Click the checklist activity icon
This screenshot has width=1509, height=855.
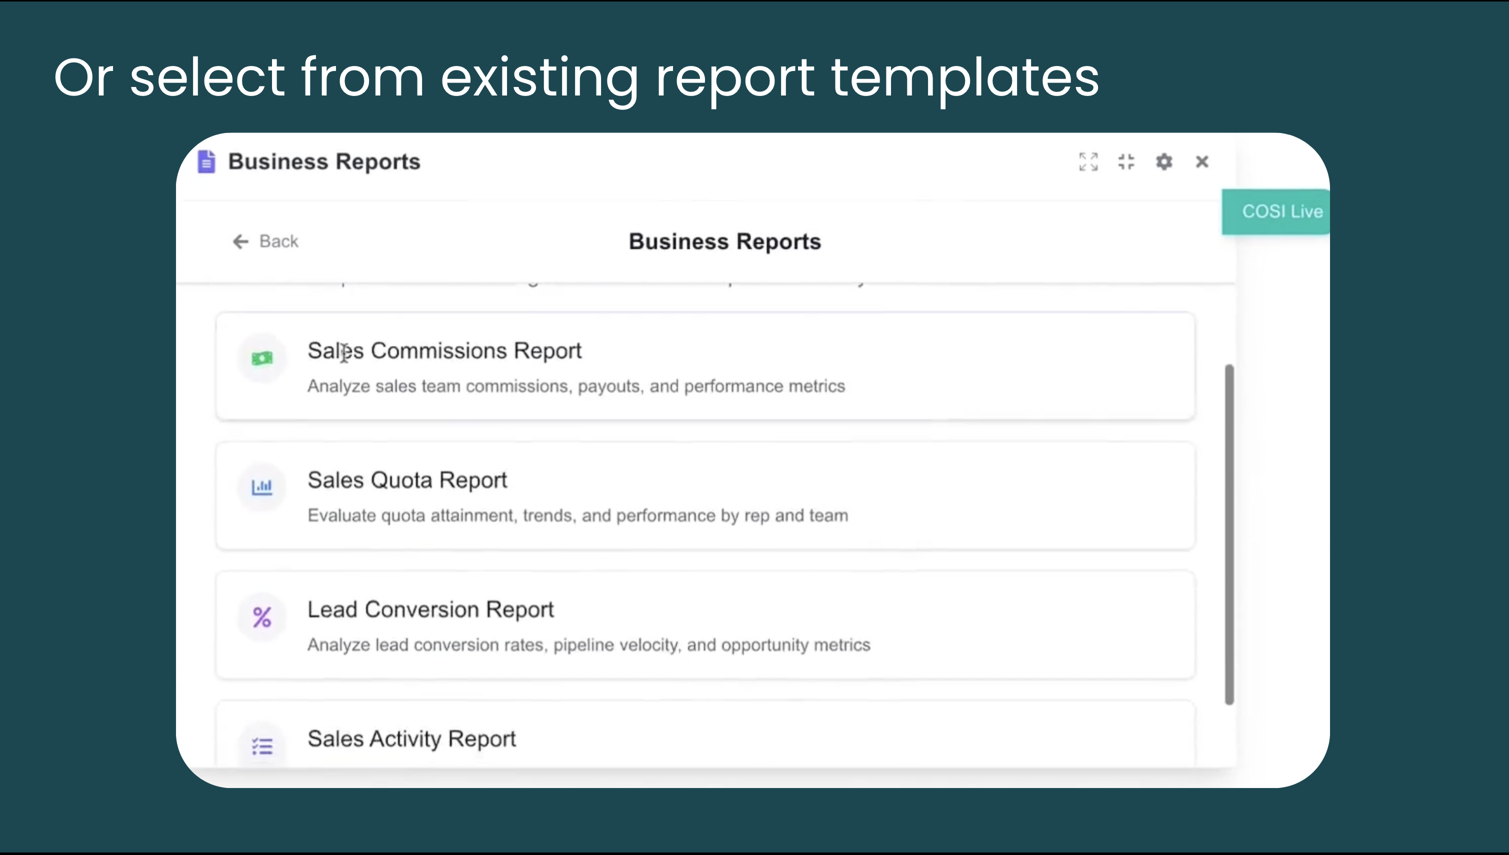pyautogui.click(x=262, y=746)
